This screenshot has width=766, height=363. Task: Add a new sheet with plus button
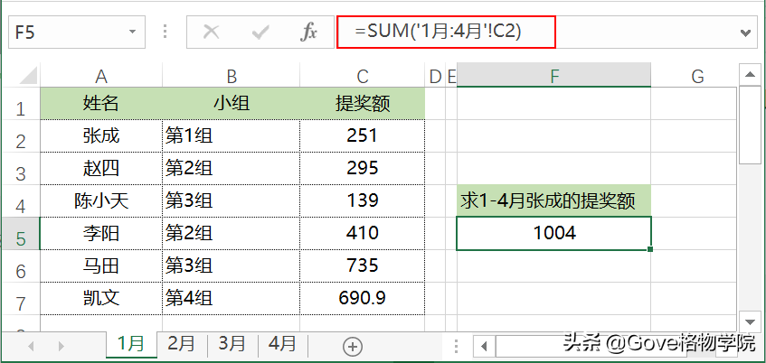[x=353, y=346]
